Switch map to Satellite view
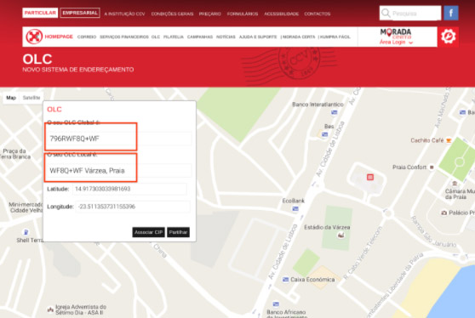 pos(31,98)
